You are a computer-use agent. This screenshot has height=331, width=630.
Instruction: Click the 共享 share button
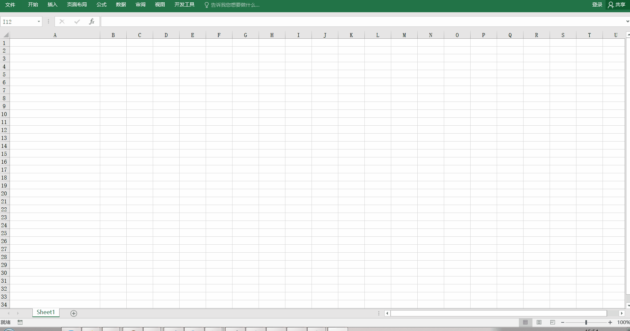pyautogui.click(x=617, y=5)
